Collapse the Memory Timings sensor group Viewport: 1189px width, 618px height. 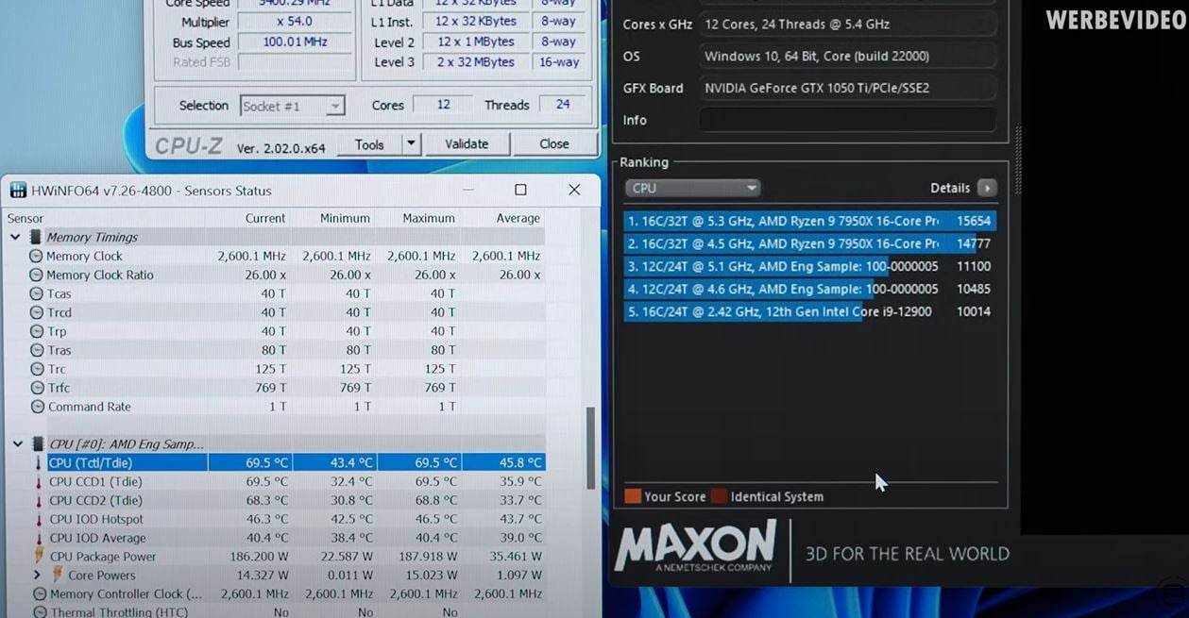16,237
